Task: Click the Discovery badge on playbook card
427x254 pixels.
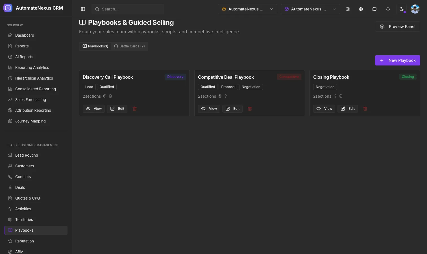Action: click(175, 77)
